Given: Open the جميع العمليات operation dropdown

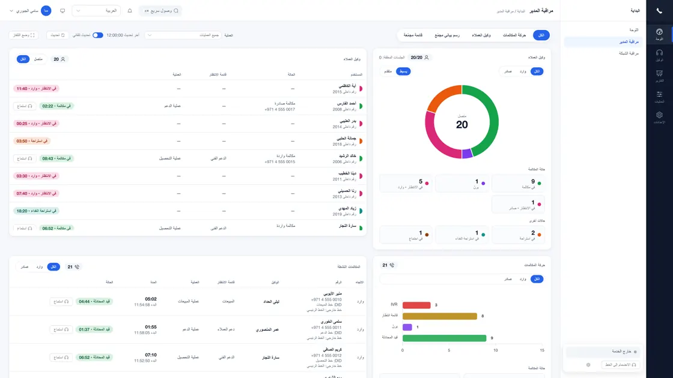Looking at the screenshot, I should click(x=184, y=35).
